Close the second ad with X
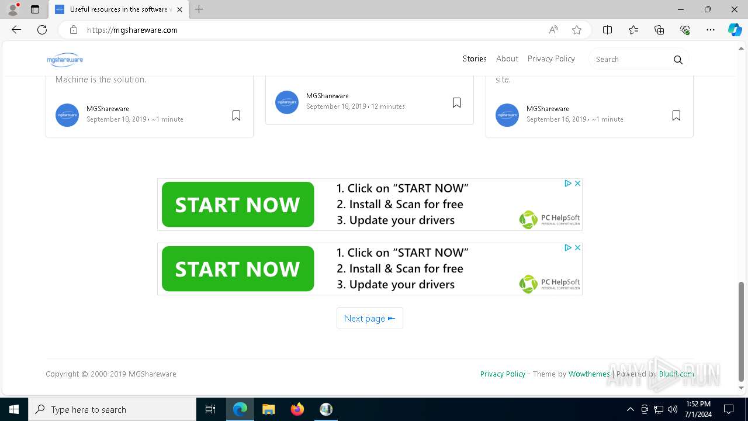 (577, 247)
